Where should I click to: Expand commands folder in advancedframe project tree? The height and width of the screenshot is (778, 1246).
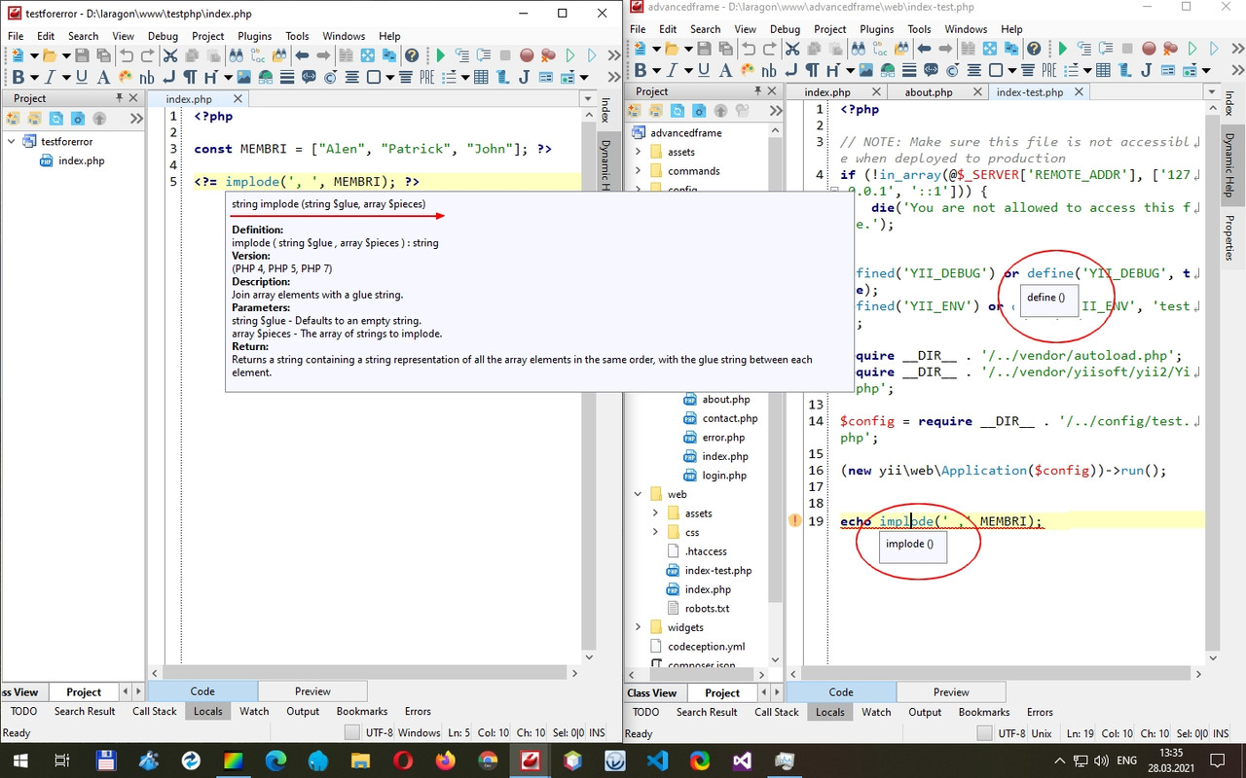639,171
